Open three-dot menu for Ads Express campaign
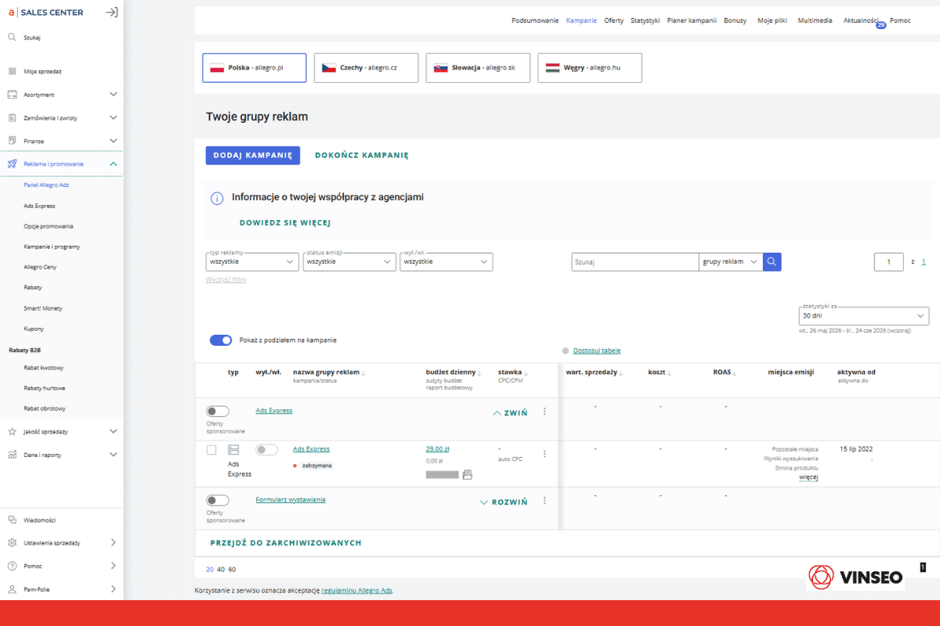 click(544, 412)
